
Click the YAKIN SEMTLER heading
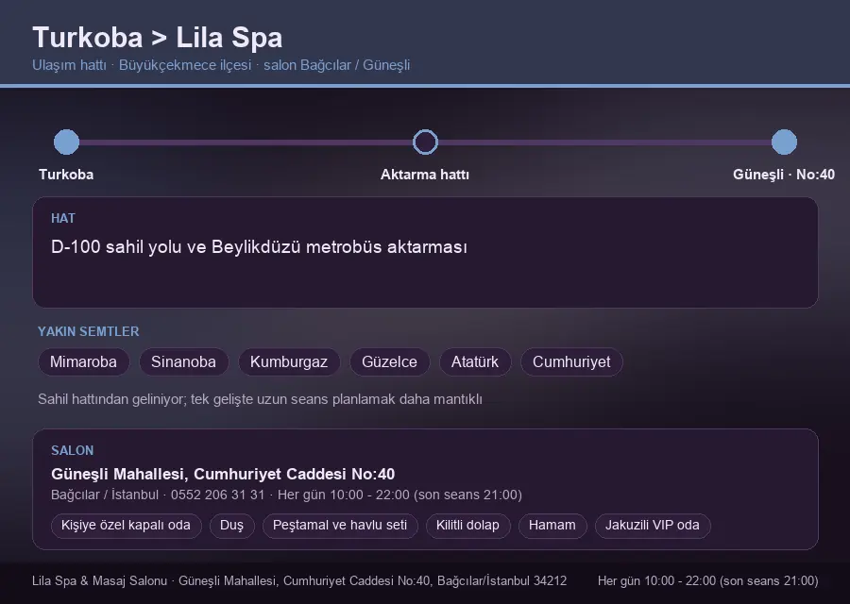coord(89,331)
